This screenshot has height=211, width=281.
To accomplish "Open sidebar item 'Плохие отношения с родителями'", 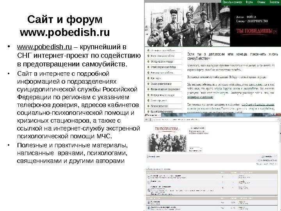I will pyautogui.click(x=165, y=89).
